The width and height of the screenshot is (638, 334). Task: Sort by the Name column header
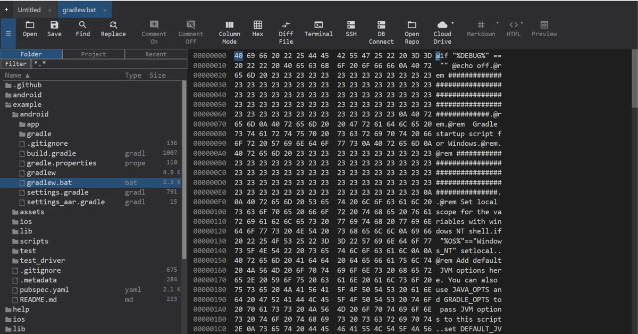click(18, 76)
